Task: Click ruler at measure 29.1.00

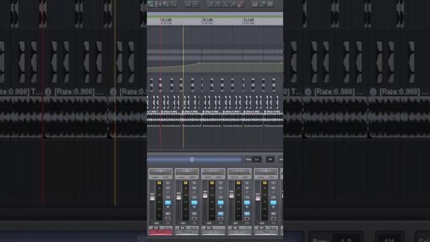Action: pos(208,20)
